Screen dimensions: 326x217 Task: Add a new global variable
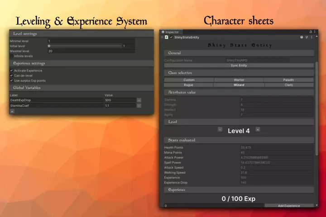pyautogui.click(x=12, y=112)
